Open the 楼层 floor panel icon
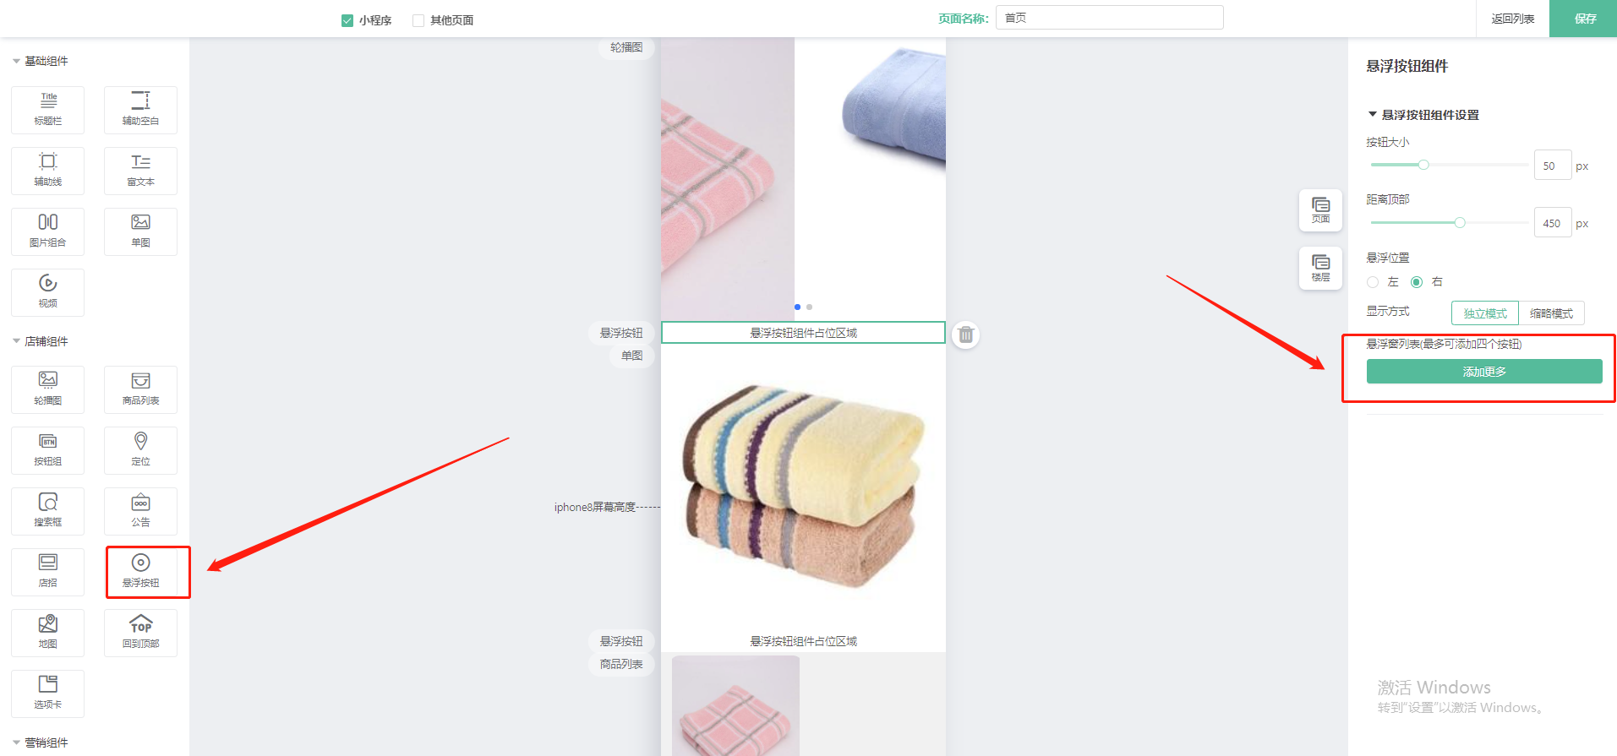1617x756 pixels. (x=1320, y=268)
